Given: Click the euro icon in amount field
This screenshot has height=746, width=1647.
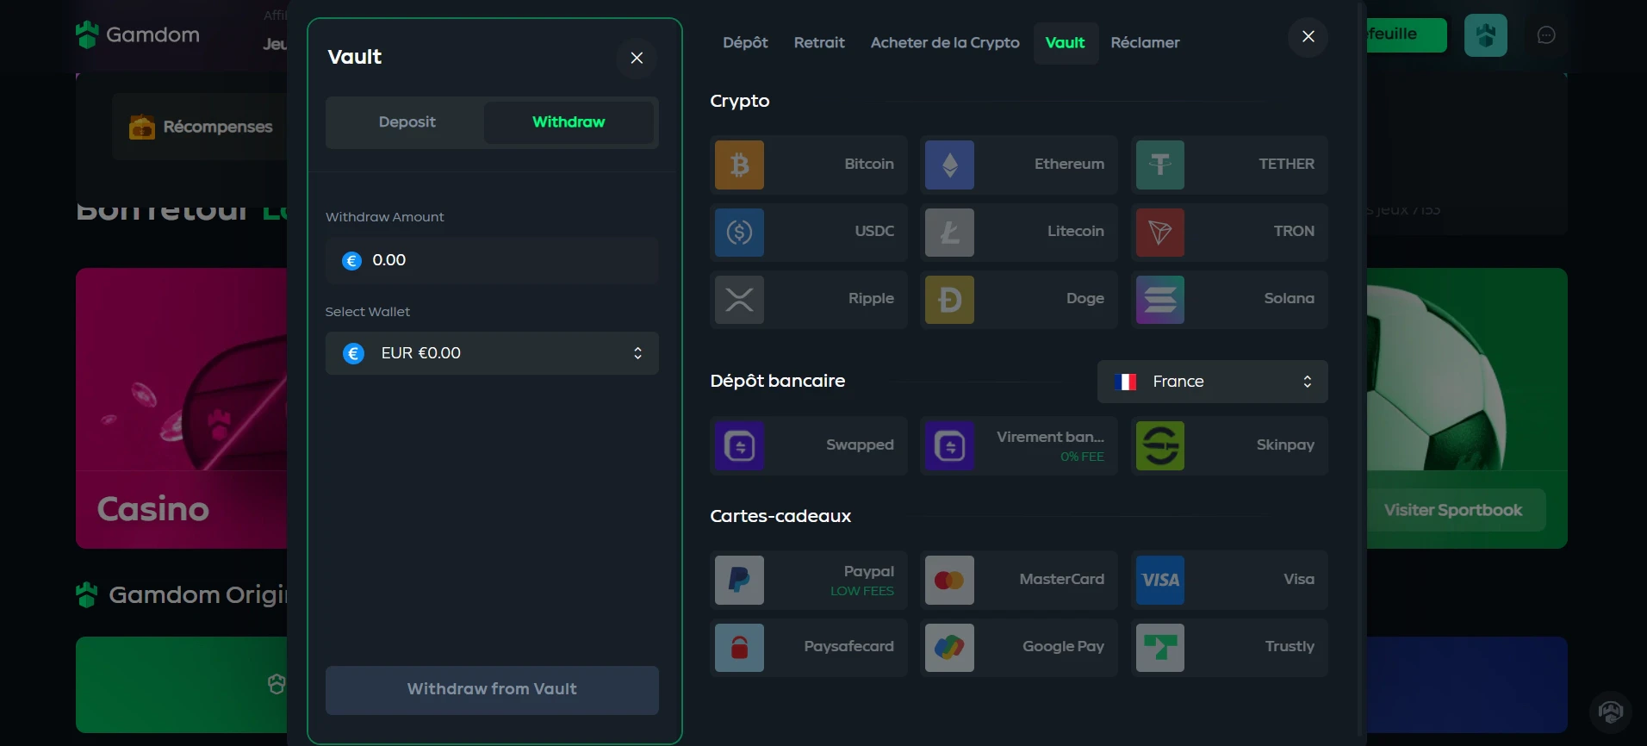Looking at the screenshot, I should click(351, 260).
